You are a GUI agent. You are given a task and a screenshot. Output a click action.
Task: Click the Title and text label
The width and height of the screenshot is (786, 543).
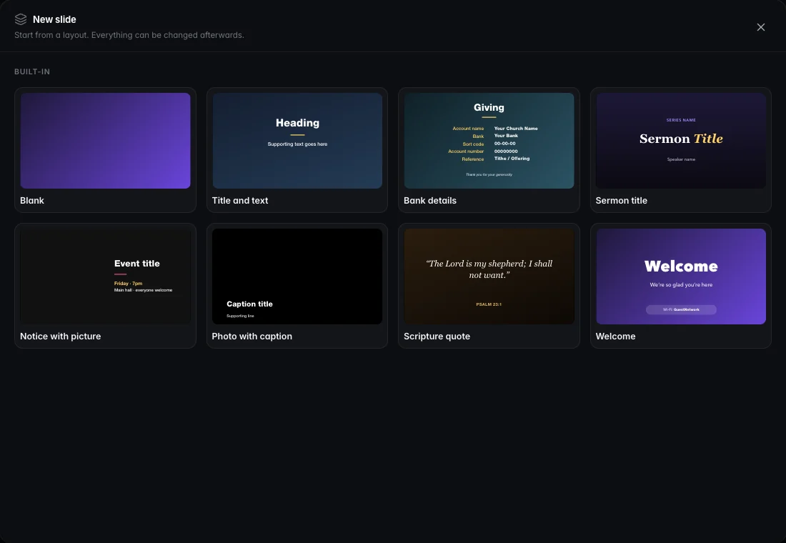coord(240,201)
